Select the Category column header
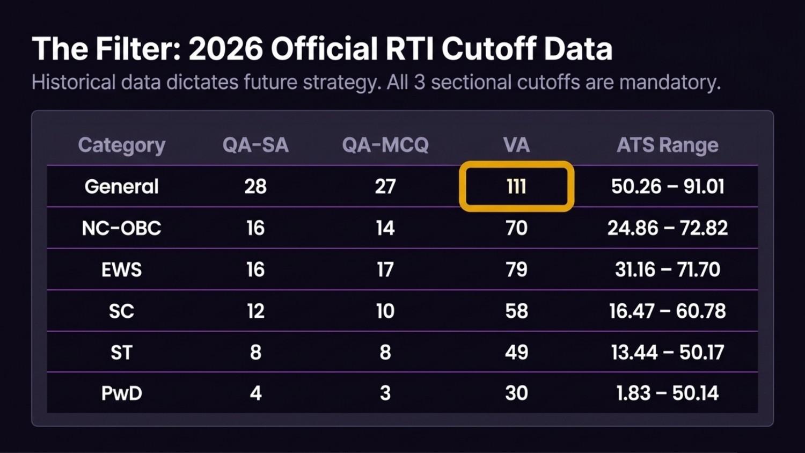The height and width of the screenshot is (453, 805). (x=121, y=145)
